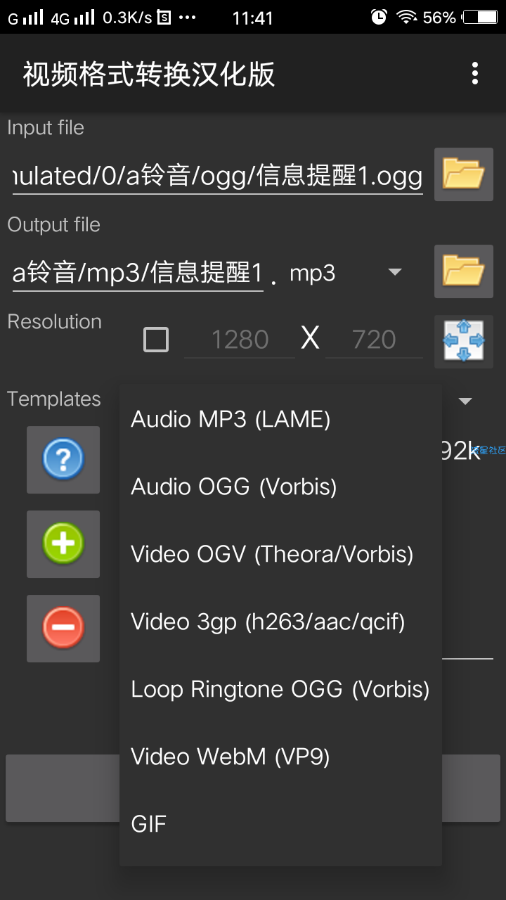This screenshot has height=900, width=506.
Task: Open the resolution presets arrows icon
Action: [464, 342]
